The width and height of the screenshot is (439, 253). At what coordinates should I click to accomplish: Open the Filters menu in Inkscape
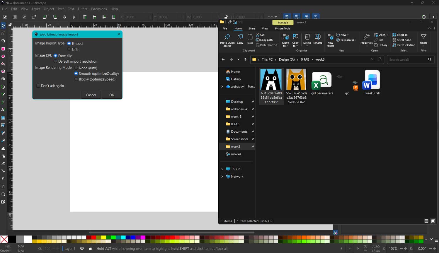click(82, 9)
